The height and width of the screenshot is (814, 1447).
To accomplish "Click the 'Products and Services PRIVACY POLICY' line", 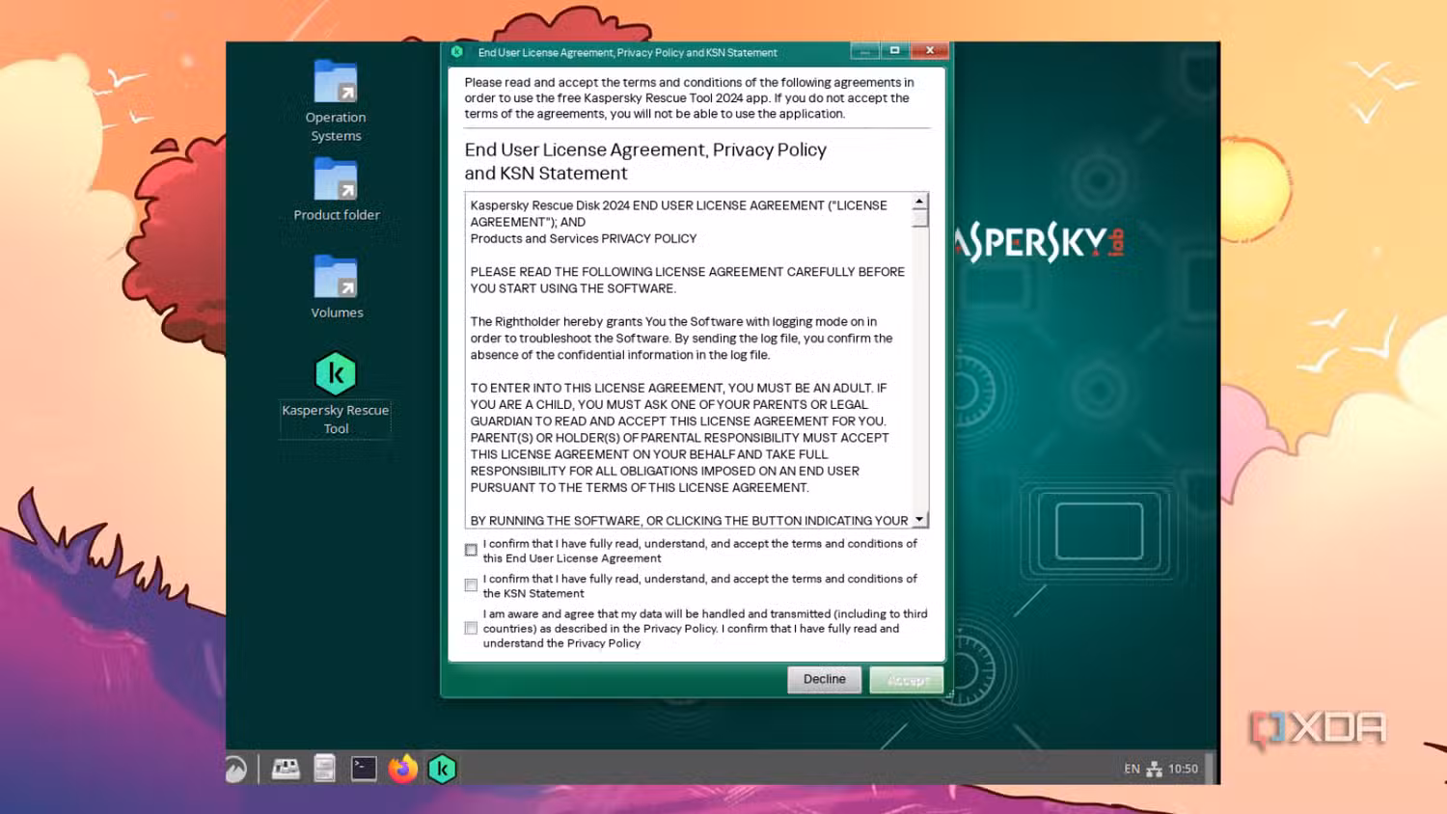I will [584, 238].
